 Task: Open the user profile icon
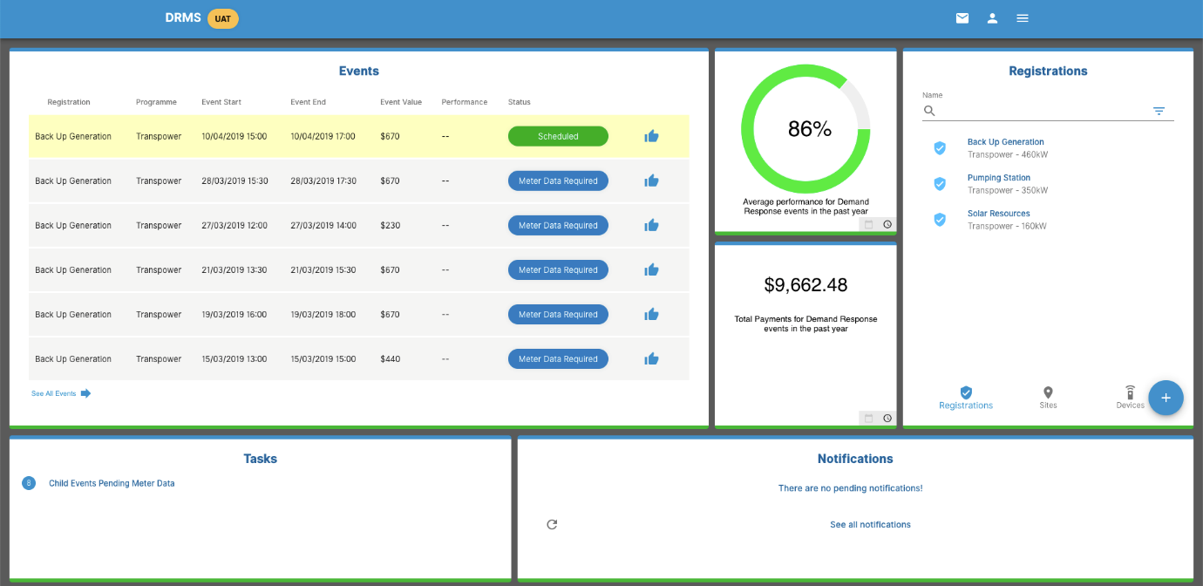coord(992,18)
